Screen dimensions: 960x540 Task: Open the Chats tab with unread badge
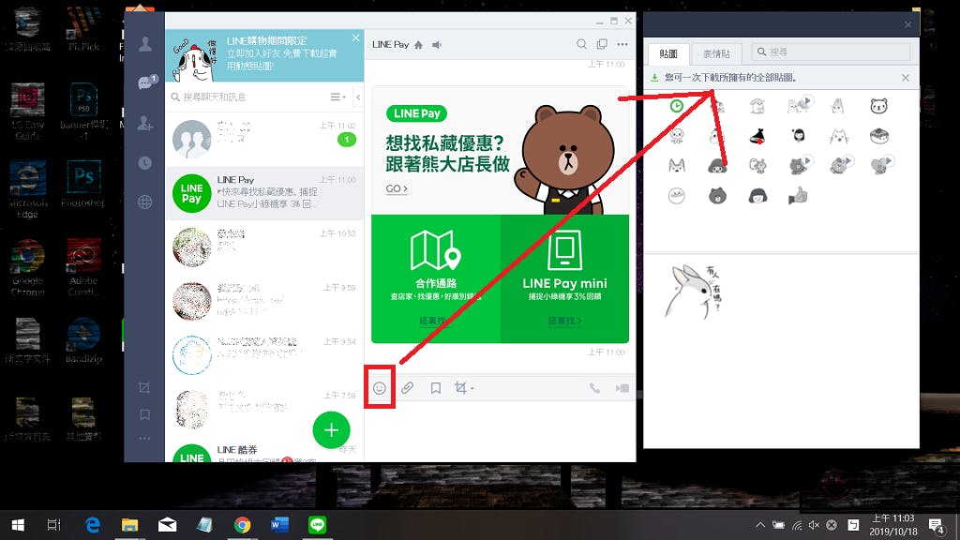(147, 82)
